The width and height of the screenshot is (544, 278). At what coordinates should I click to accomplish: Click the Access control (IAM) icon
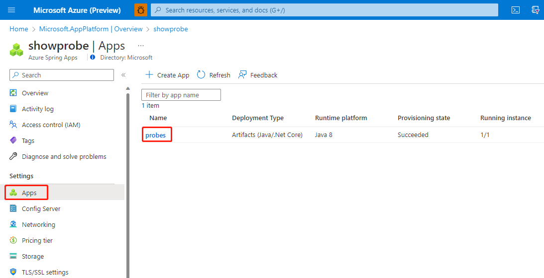click(x=13, y=125)
